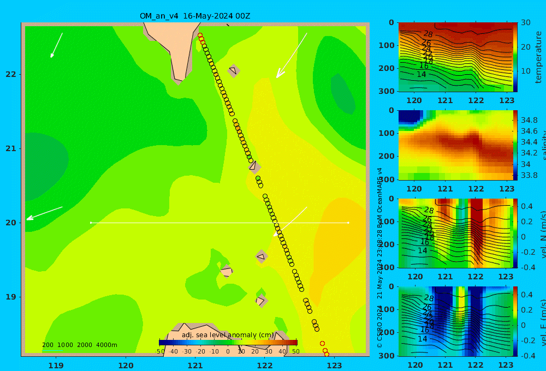Click the 33.8 tick on salinity colorbar
Image resolution: width=546 pixels, height=371 pixels.
[x=529, y=175]
